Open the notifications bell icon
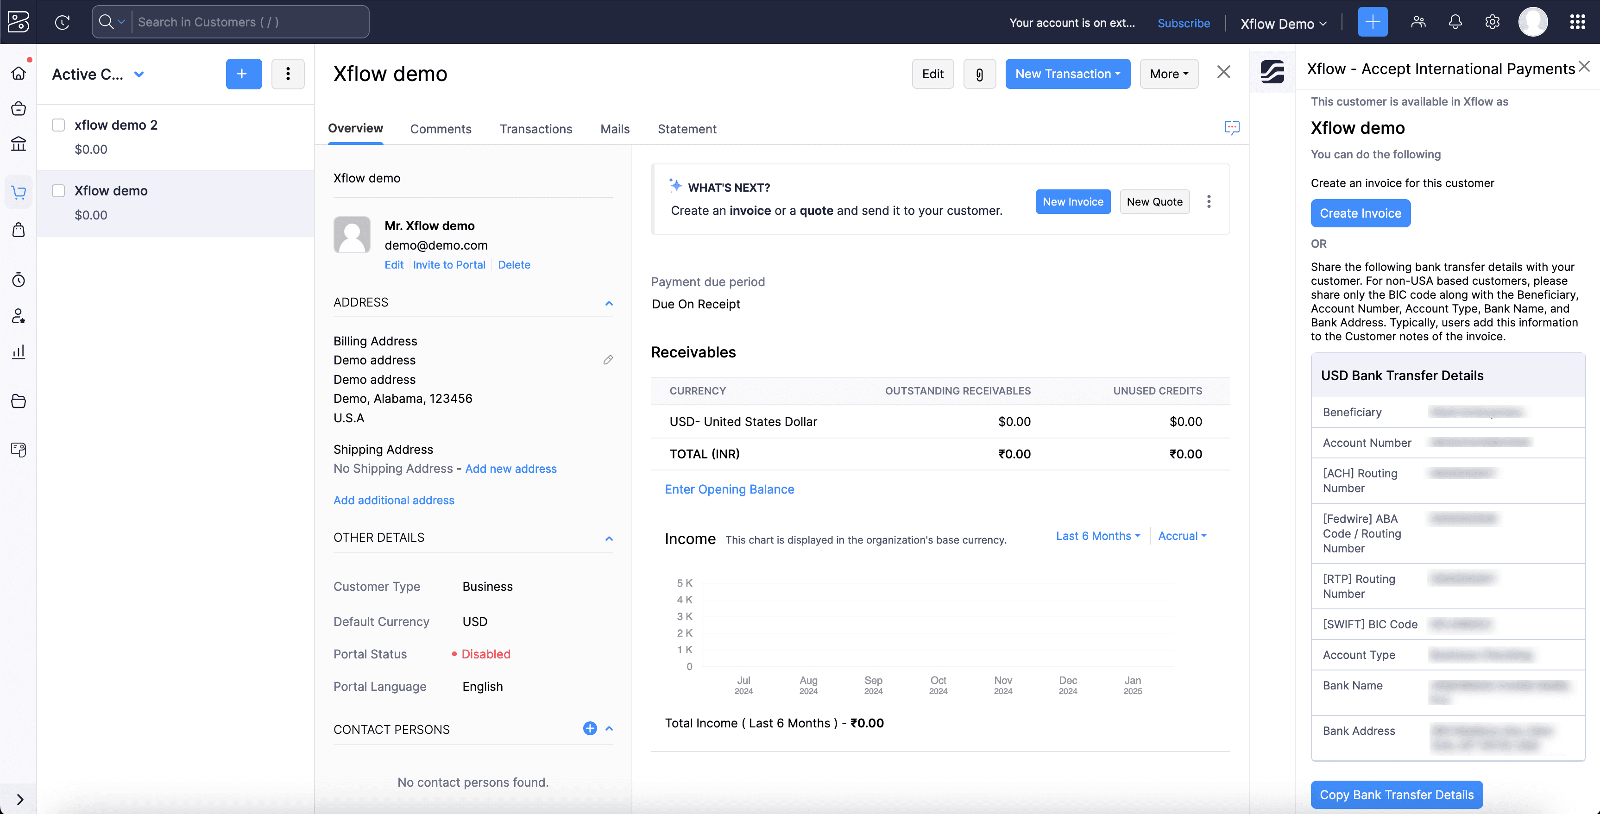This screenshot has height=814, width=1600. point(1455,22)
